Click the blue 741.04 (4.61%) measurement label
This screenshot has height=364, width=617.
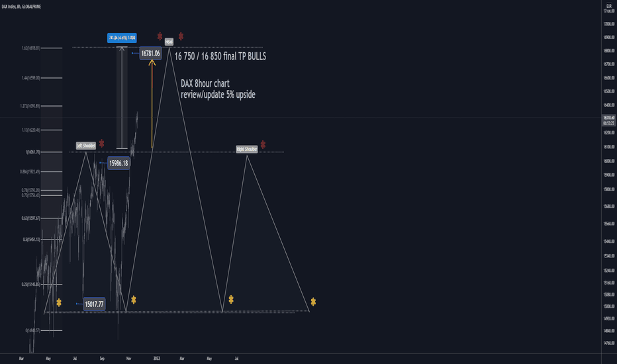122,38
